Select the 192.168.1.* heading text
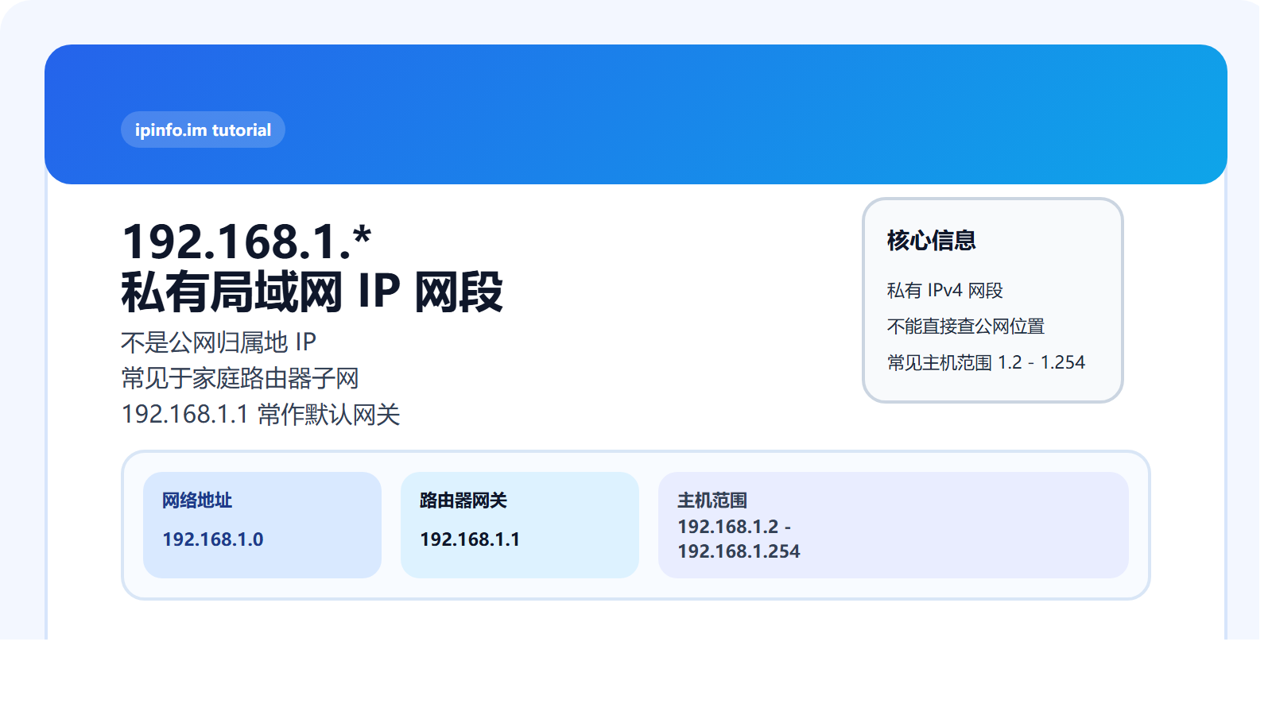1272x715 pixels. (x=246, y=242)
